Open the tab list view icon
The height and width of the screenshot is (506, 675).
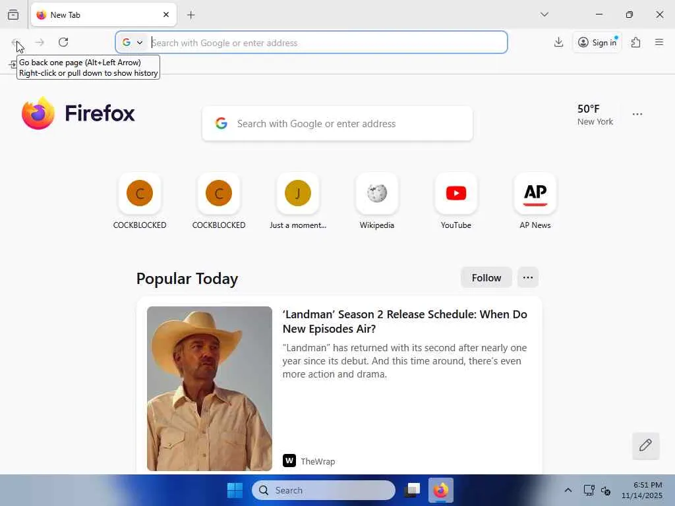click(13, 14)
